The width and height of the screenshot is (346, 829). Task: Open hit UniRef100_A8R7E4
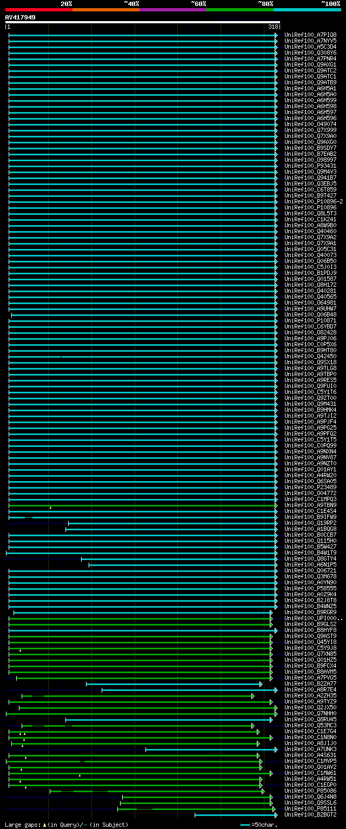310,689
